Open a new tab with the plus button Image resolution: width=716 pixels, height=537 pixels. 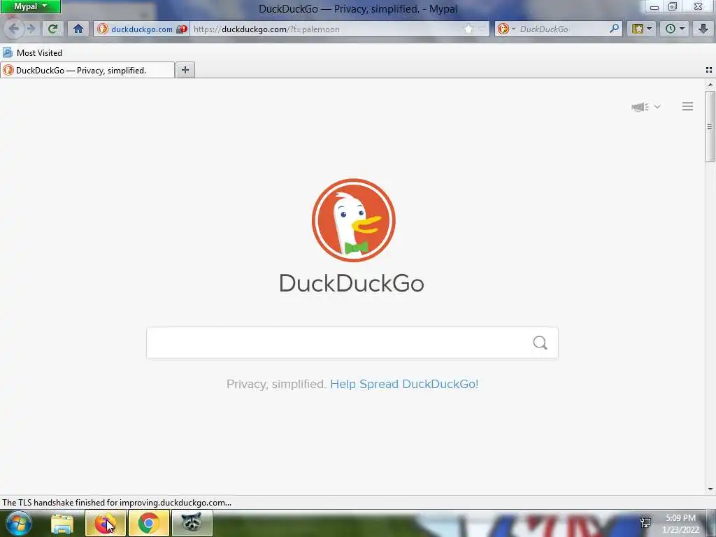coord(185,70)
